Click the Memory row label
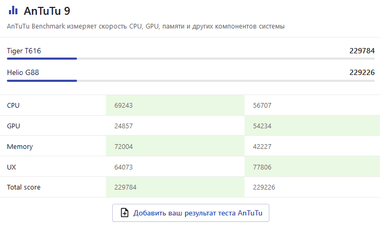 pyautogui.click(x=20, y=147)
